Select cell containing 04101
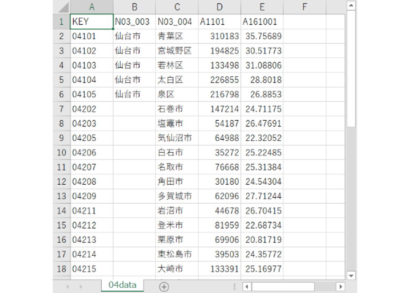Image resolution: width=410 pixels, height=293 pixels. point(92,36)
